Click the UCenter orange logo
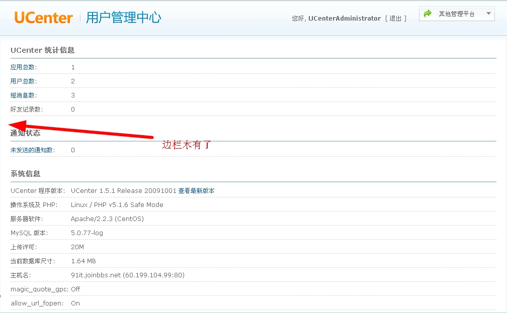Image resolution: width=507 pixels, height=313 pixels. (43, 18)
